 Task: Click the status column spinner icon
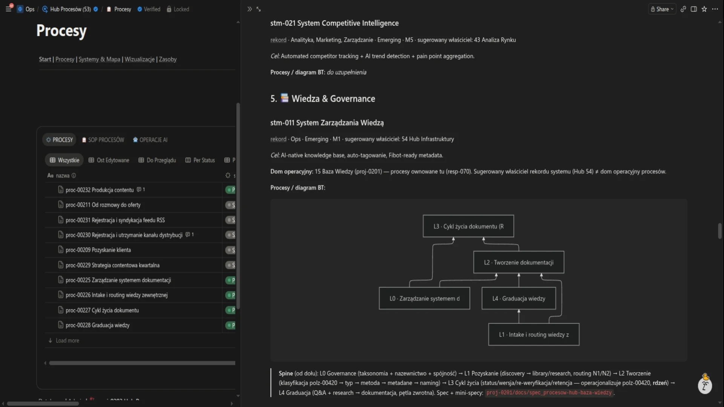click(x=228, y=176)
